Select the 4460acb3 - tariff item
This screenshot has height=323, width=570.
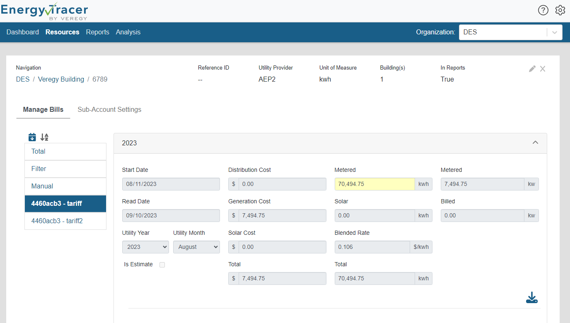click(x=65, y=204)
